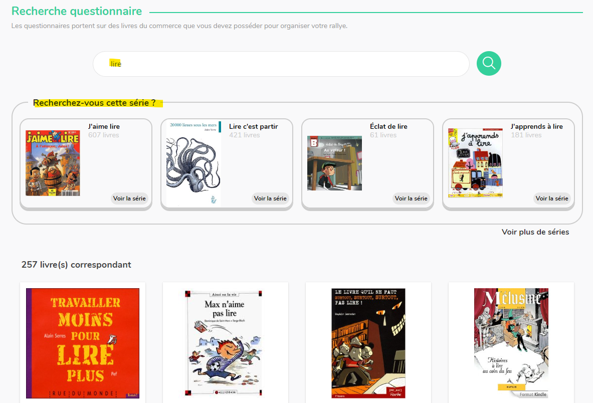Click the "Recherche questionnaire" heading

[x=77, y=12]
